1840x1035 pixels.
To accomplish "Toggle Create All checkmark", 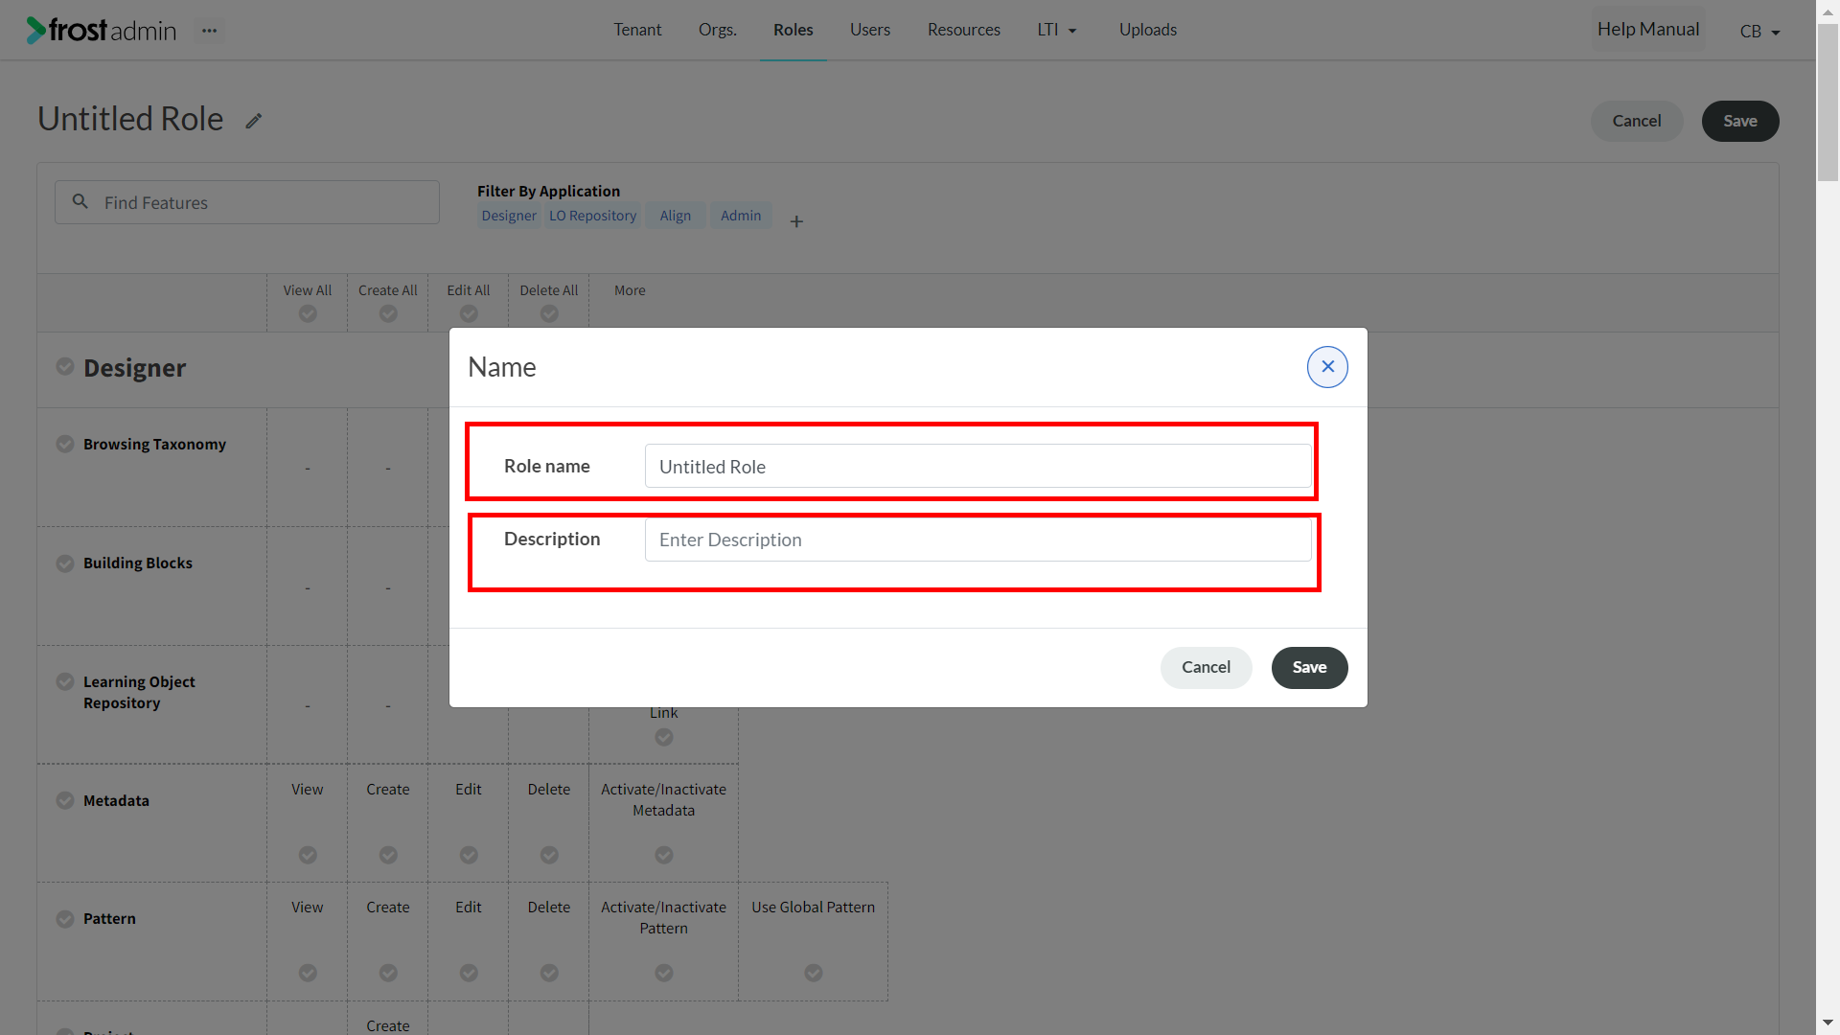I will point(388,313).
